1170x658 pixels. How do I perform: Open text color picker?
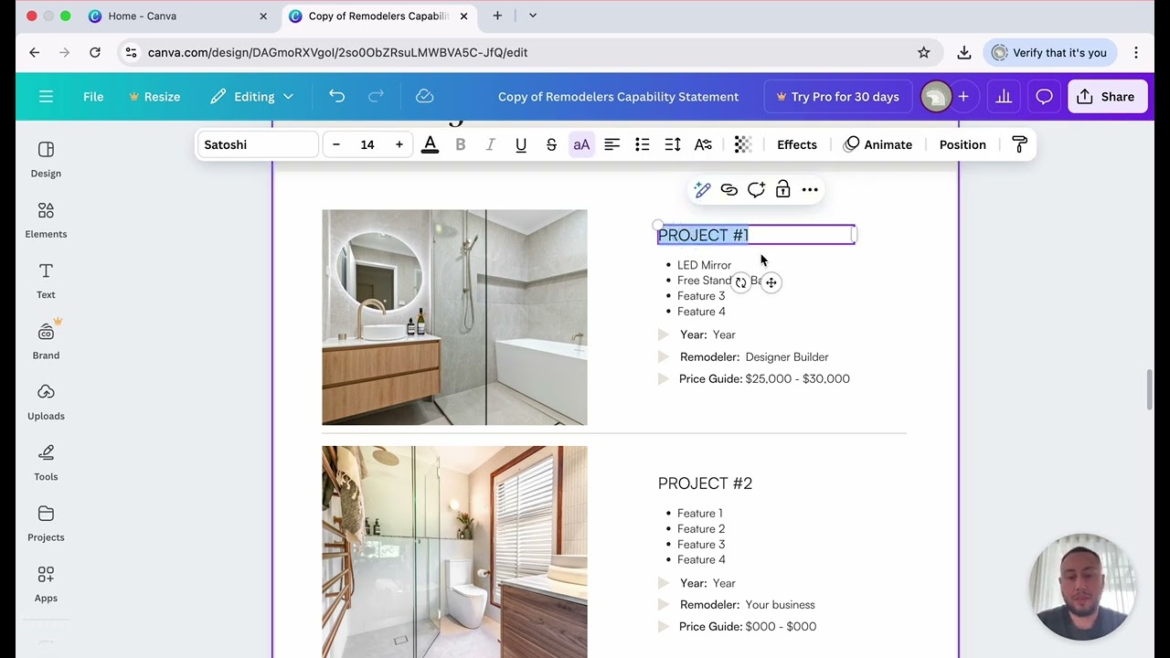tap(430, 144)
